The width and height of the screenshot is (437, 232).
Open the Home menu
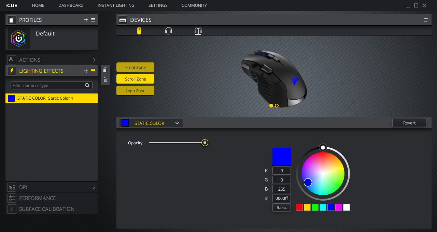(x=38, y=5)
